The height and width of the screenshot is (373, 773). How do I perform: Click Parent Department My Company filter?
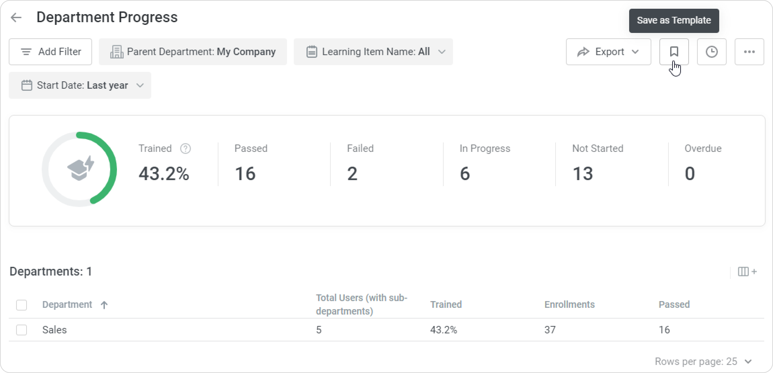193,52
